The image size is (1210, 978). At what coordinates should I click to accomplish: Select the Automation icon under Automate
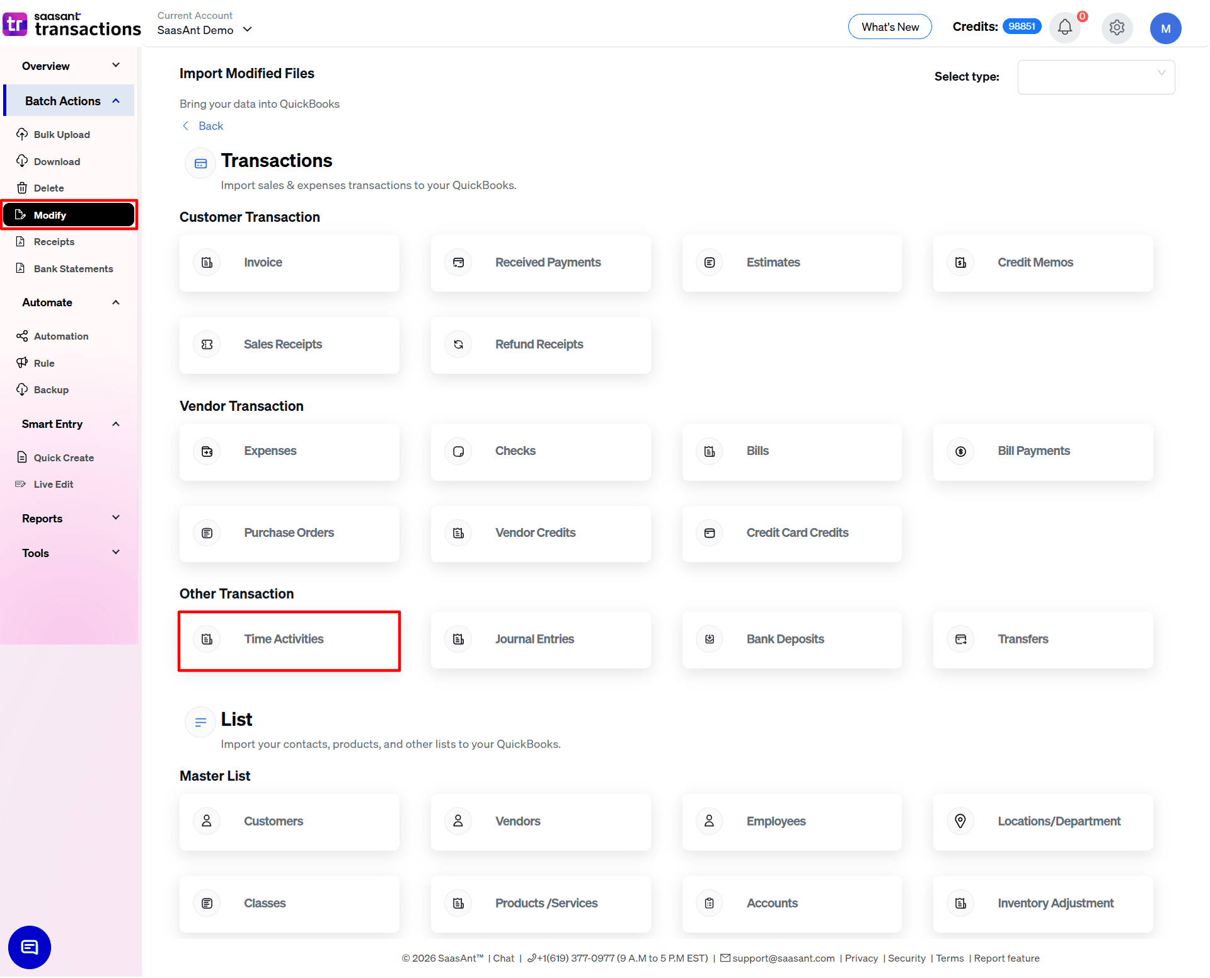pos(22,336)
